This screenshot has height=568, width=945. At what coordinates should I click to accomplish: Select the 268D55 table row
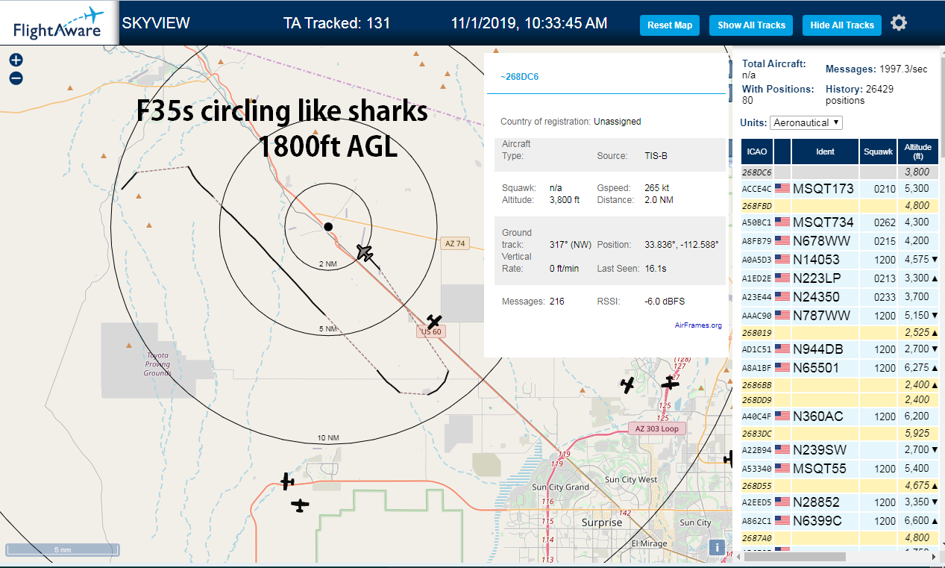point(840,486)
